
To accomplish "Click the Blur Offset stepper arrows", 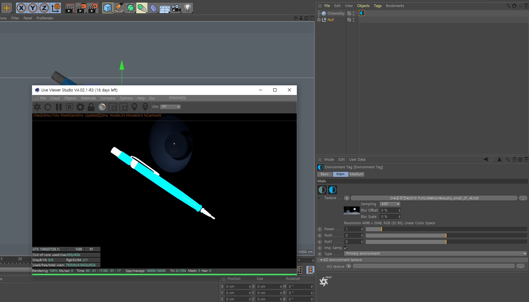I will (x=399, y=210).
